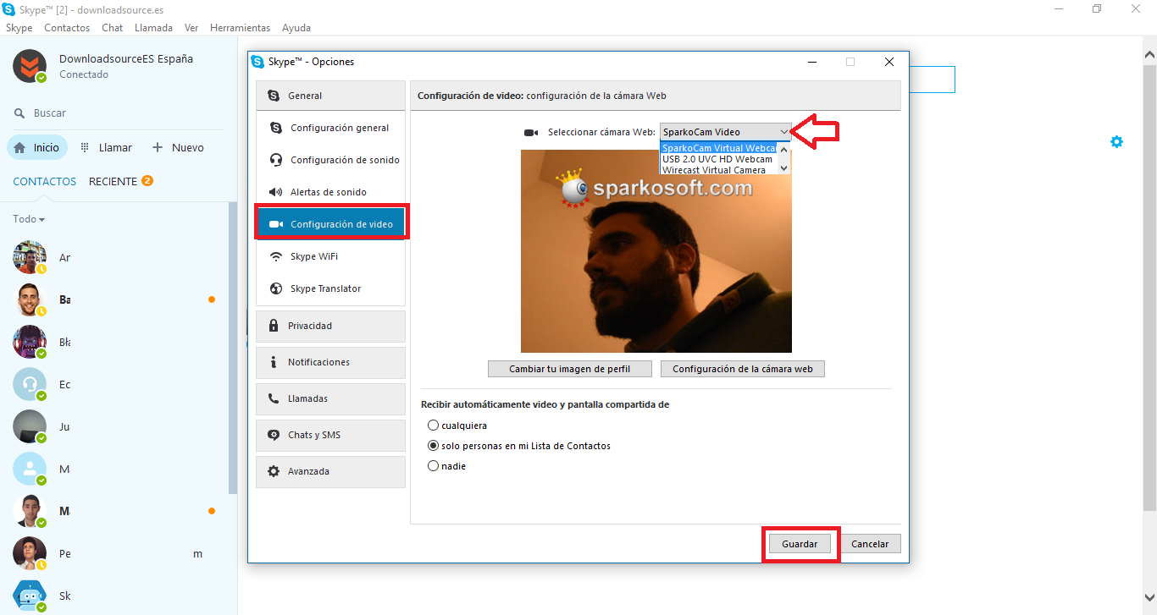Viewport: 1157px width, 615px height.
Task: Switch to the CONTACTOS tab
Action: point(45,181)
